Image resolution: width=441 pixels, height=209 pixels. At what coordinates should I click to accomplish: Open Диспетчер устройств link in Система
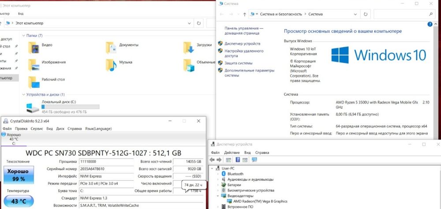(x=243, y=44)
